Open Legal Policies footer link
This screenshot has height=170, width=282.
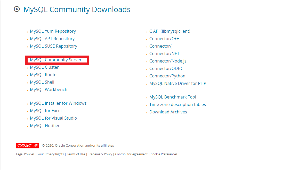25,154
